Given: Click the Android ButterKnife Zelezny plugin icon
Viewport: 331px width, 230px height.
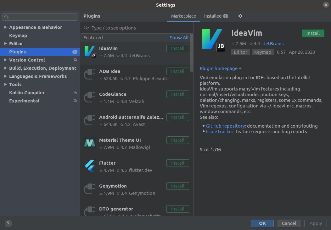Looking at the screenshot, I should (90, 120).
